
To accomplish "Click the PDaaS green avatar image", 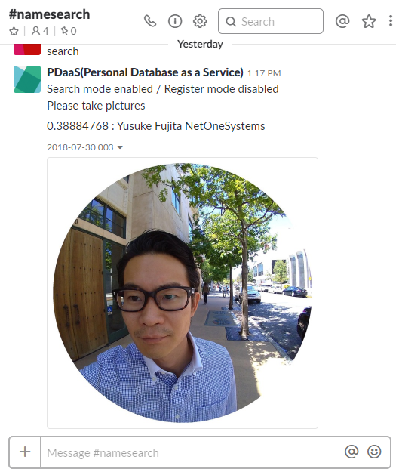I will tap(27, 79).
